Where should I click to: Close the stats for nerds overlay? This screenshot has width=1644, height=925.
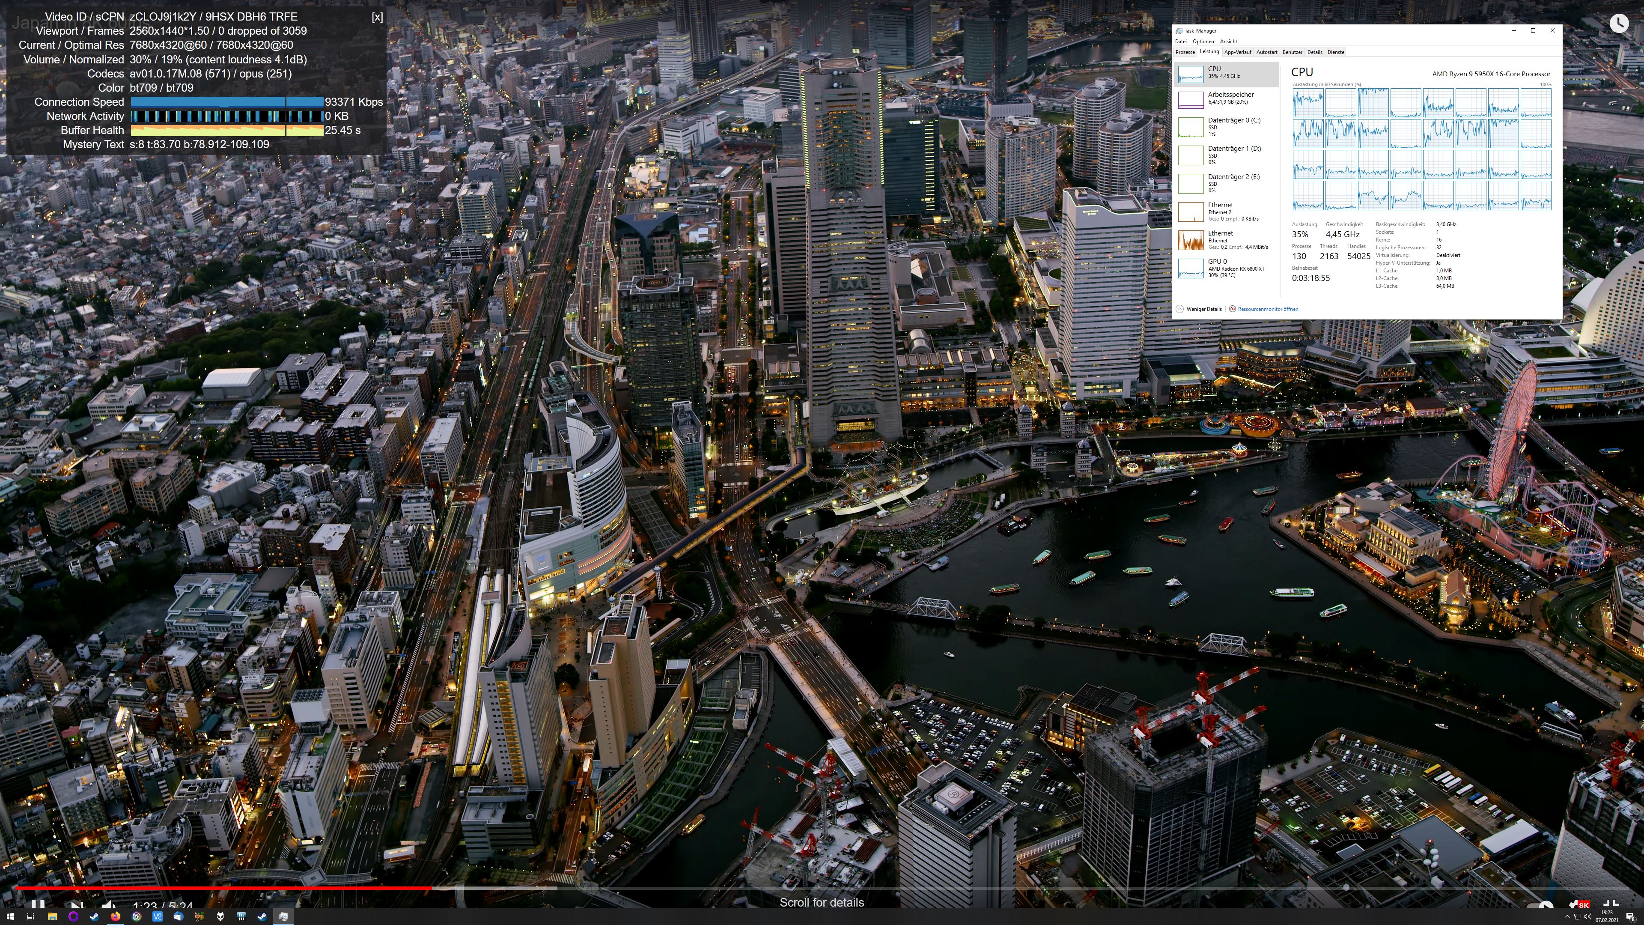point(377,17)
